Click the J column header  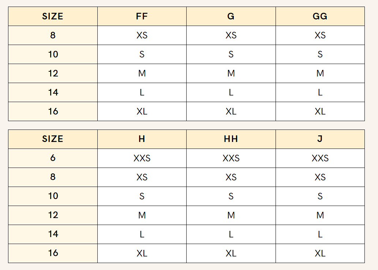click(x=320, y=139)
